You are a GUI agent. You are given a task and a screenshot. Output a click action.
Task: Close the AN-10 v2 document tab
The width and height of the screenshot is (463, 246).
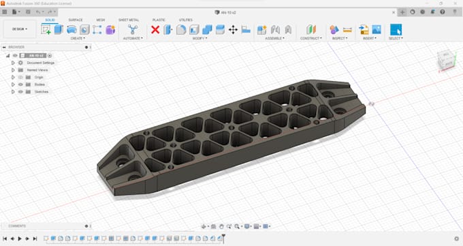(394, 12)
